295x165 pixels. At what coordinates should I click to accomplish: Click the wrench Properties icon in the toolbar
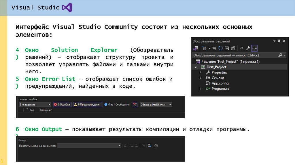248,48
